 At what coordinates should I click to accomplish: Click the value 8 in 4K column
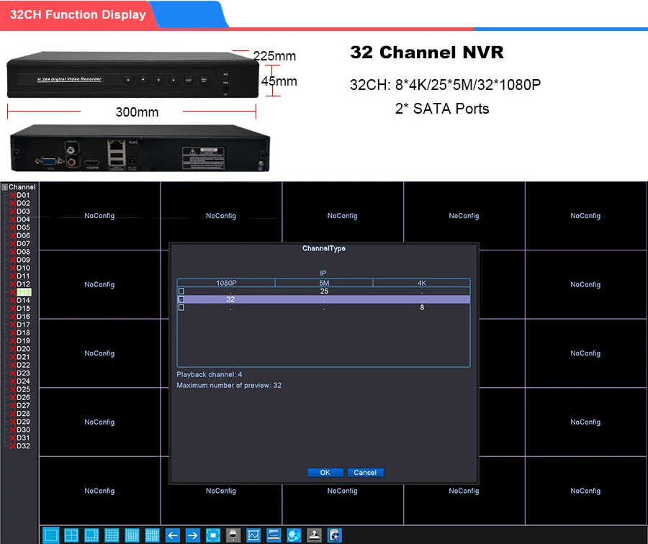tap(422, 307)
